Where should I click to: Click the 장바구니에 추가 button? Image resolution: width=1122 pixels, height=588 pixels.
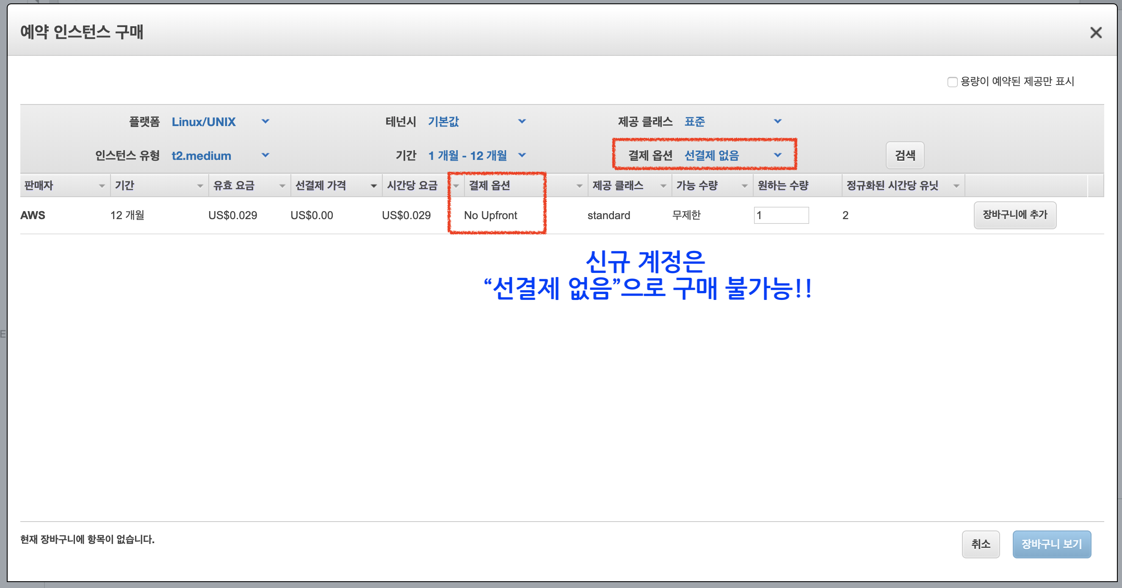[1014, 215]
